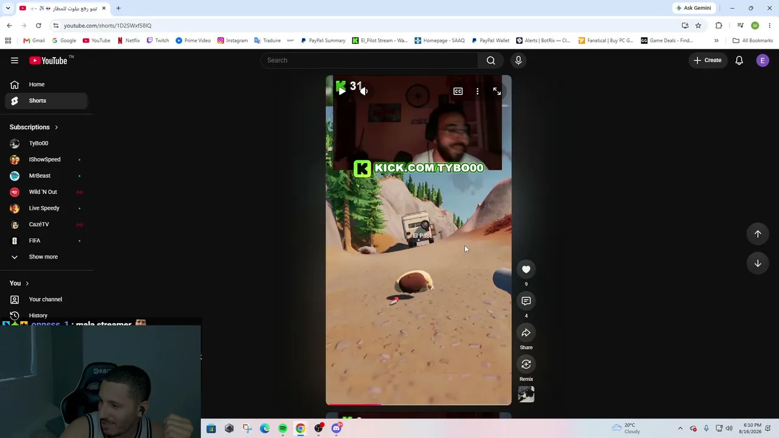
Task: Share the Short
Action: click(526, 333)
